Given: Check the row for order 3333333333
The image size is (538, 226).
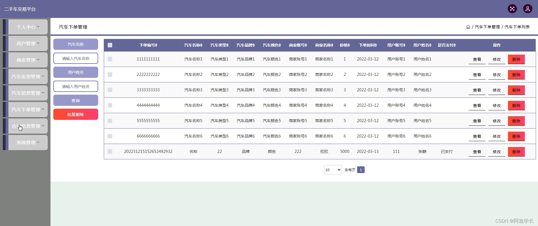Looking at the screenshot, I should click(x=110, y=90).
